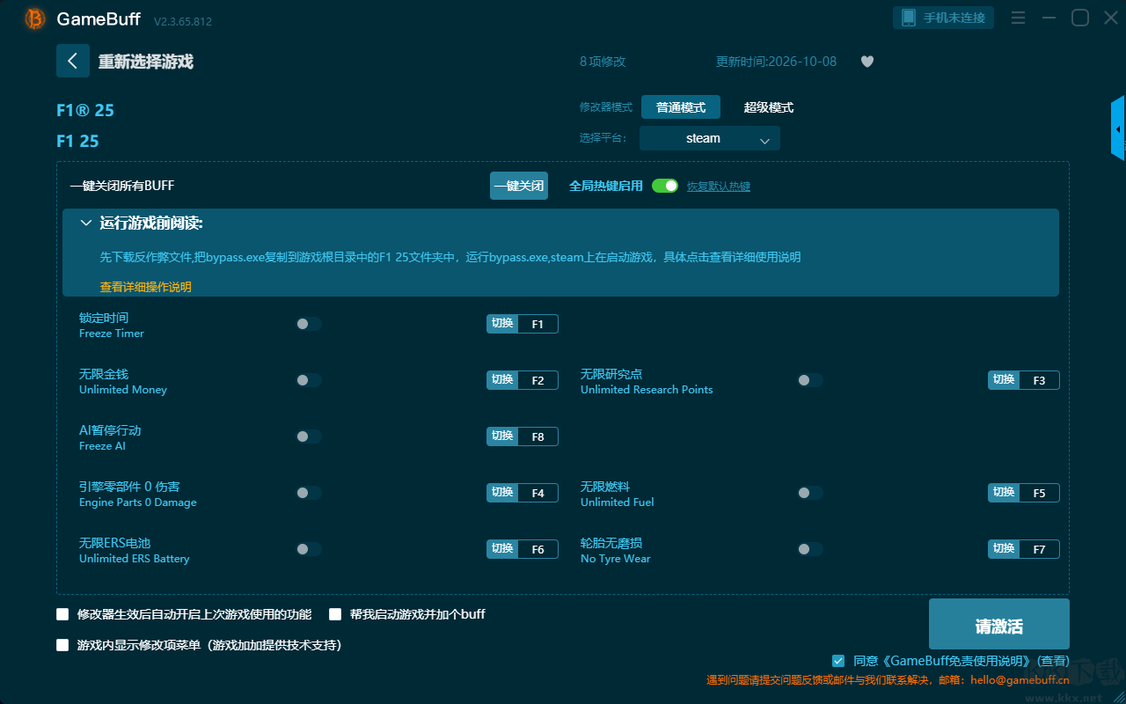Click the F8 hotkey field for Freeze AI
Image resolution: width=1126 pixels, height=704 pixels.
point(537,436)
